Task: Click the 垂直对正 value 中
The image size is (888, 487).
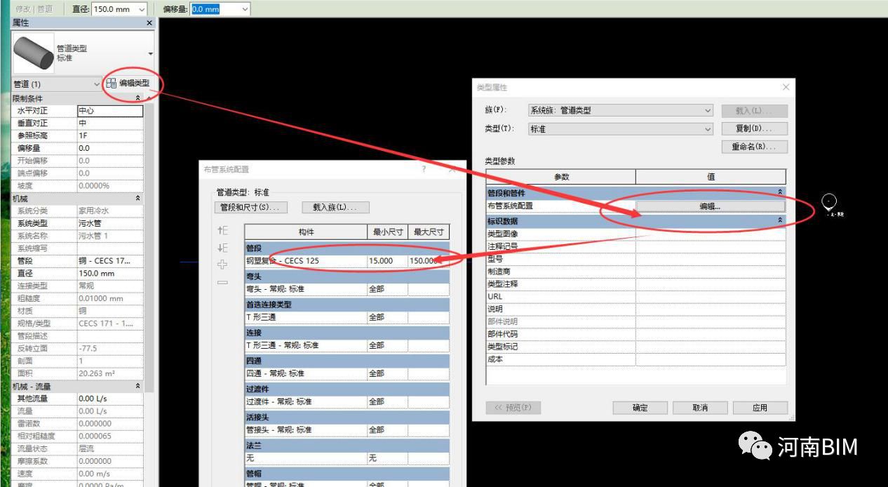Action: tap(109, 123)
